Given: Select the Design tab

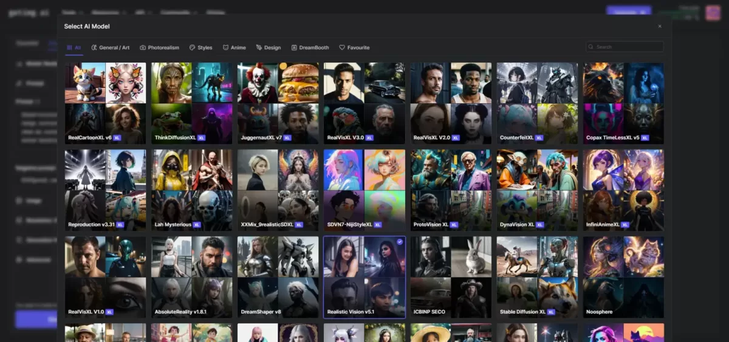Looking at the screenshot, I should click(x=269, y=47).
